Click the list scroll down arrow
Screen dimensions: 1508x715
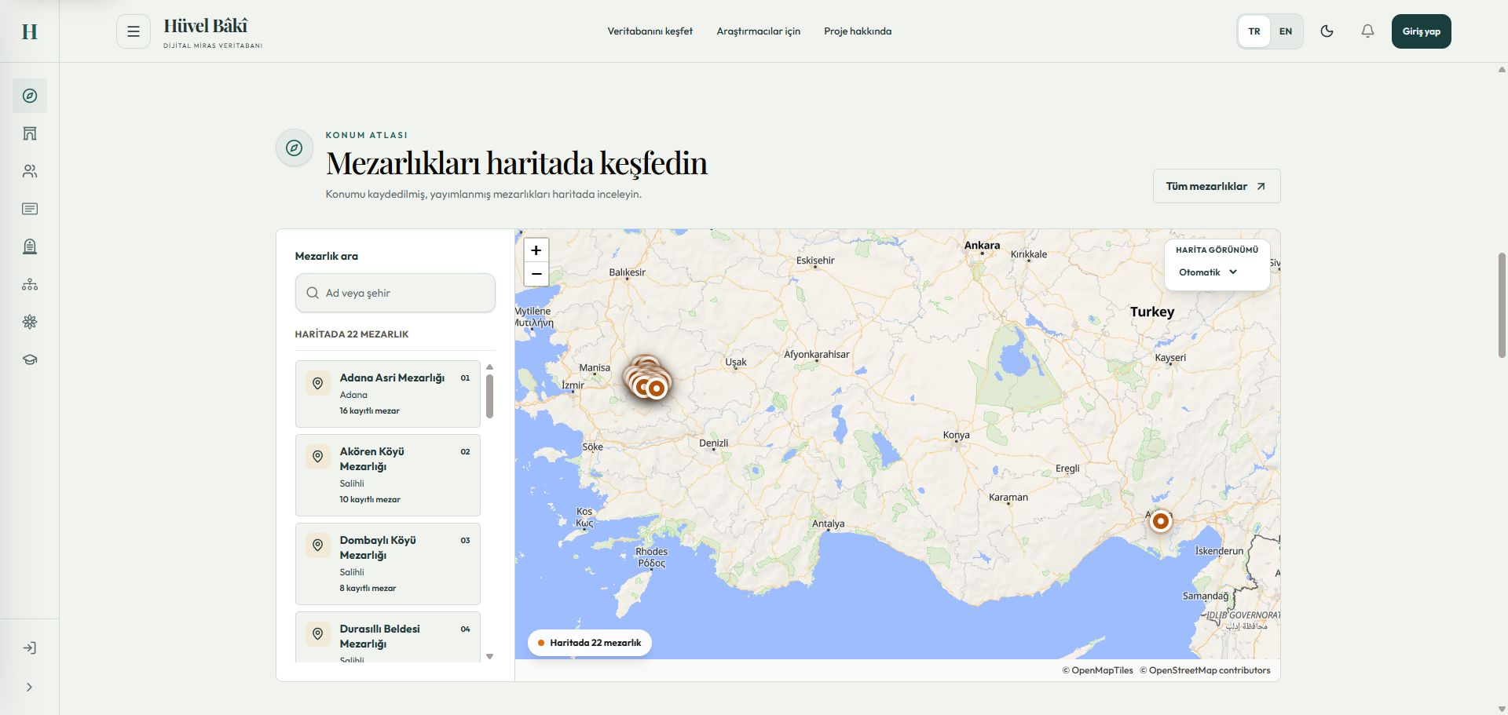[x=489, y=657]
